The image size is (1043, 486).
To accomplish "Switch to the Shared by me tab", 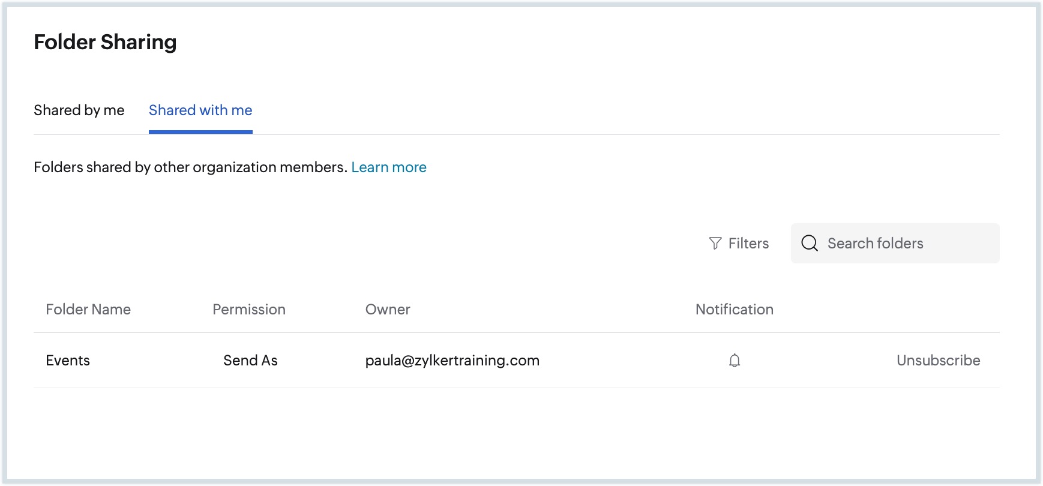I will point(79,110).
